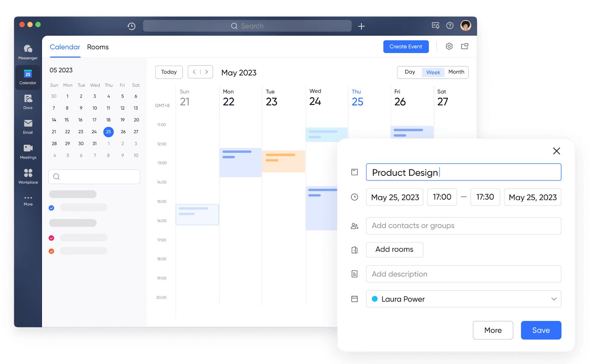
Task: Open the More sidebar menu
Action: point(28,201)
